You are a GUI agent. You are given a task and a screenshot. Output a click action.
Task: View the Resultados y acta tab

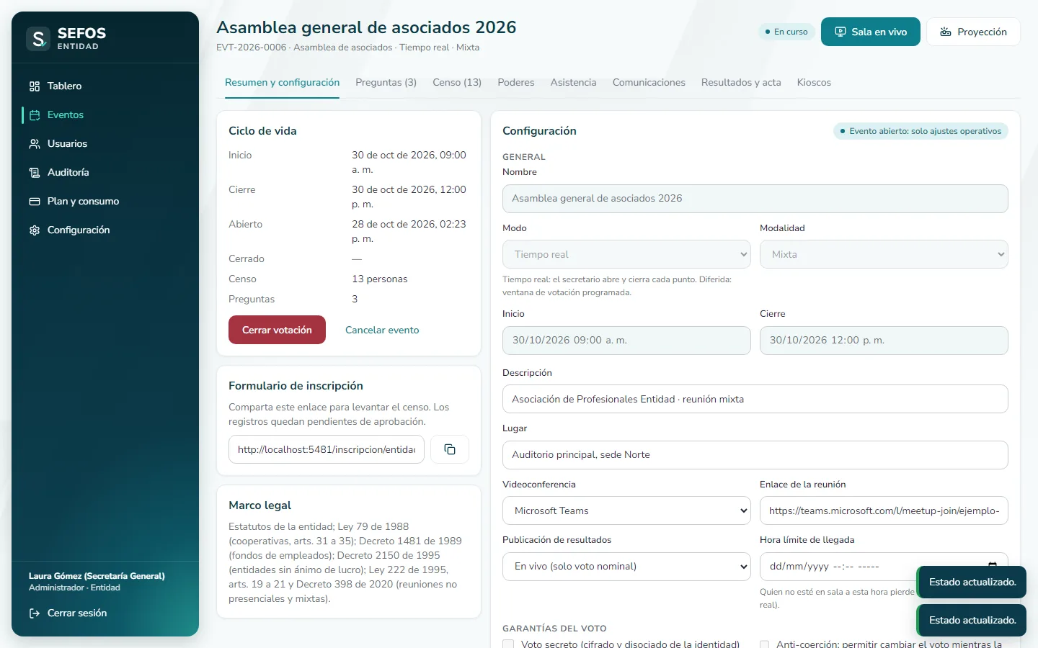point(741,83)
